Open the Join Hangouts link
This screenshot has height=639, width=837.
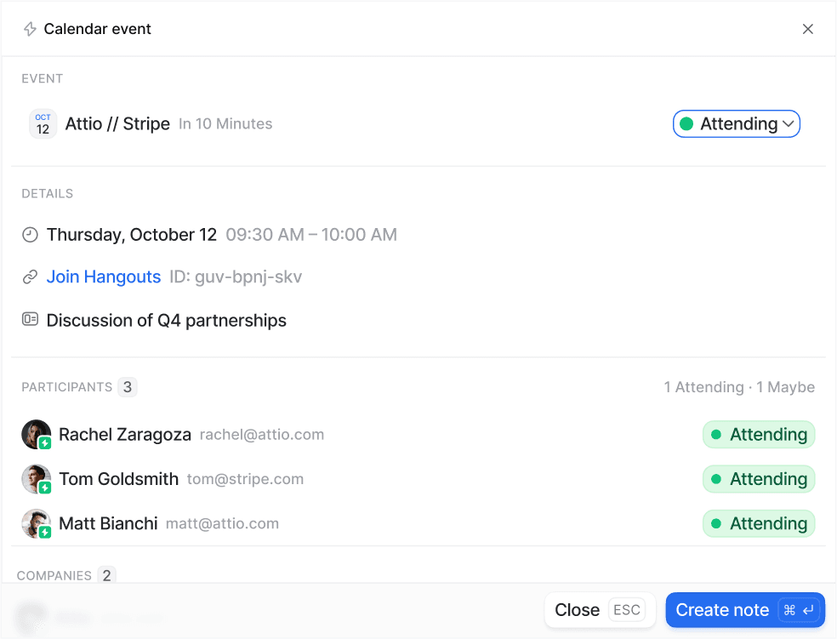pos(103,277)
